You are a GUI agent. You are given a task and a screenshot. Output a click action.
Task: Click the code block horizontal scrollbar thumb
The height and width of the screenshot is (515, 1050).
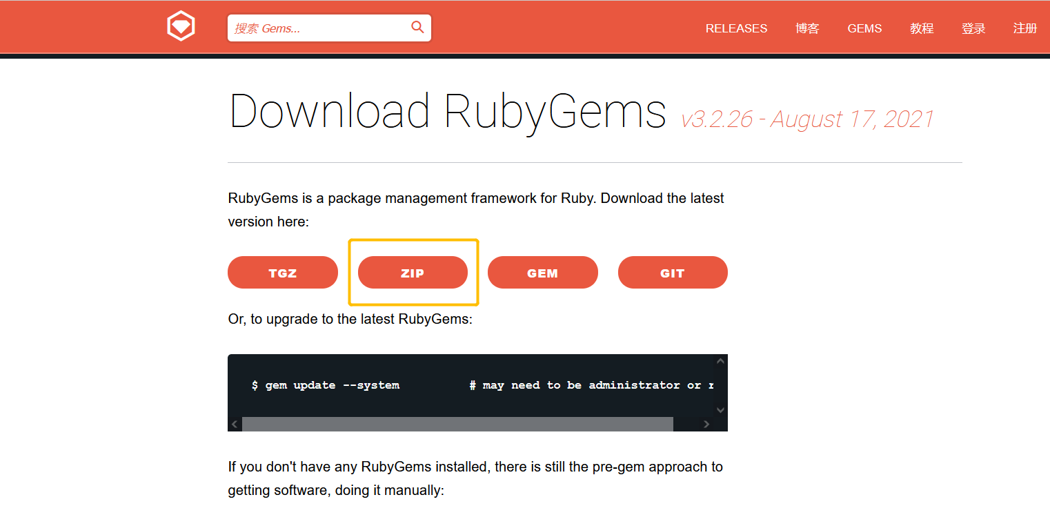(457, 425)
